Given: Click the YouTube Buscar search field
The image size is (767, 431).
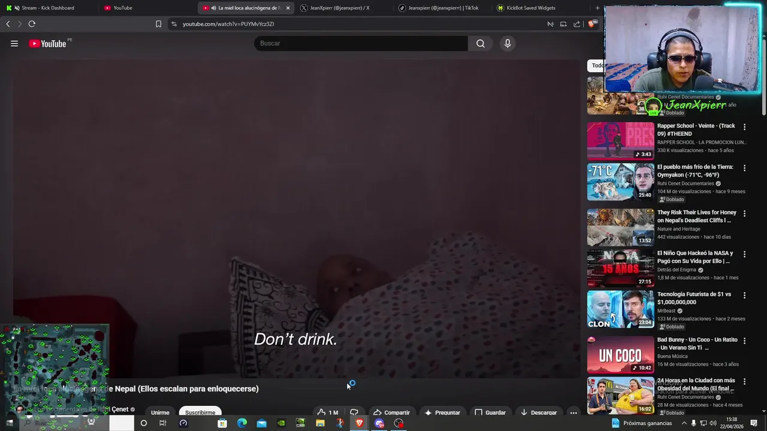Looking at the screenshot, I should tap(361, 43).
